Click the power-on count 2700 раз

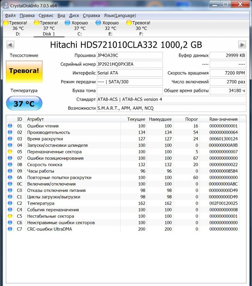point(228,82)
